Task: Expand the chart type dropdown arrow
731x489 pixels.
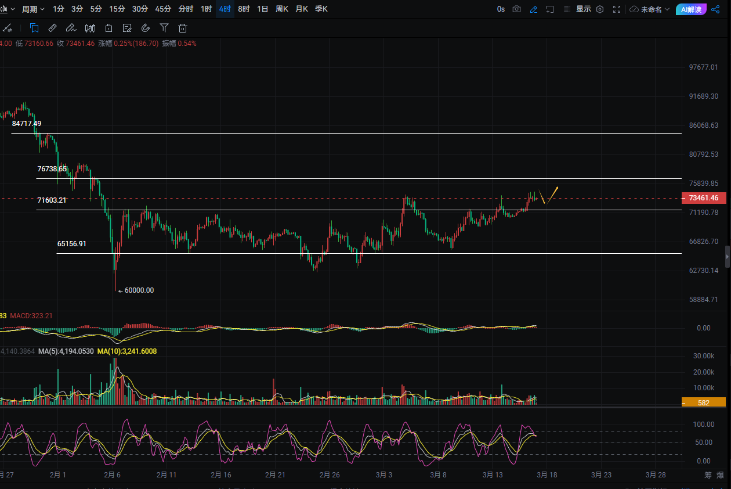Action: [12, 9]
